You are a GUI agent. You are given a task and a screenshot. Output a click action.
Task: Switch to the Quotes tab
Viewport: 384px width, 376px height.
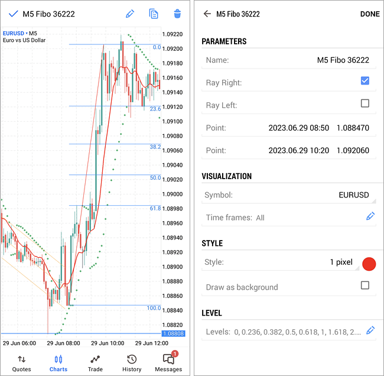[x=22, y=362]
